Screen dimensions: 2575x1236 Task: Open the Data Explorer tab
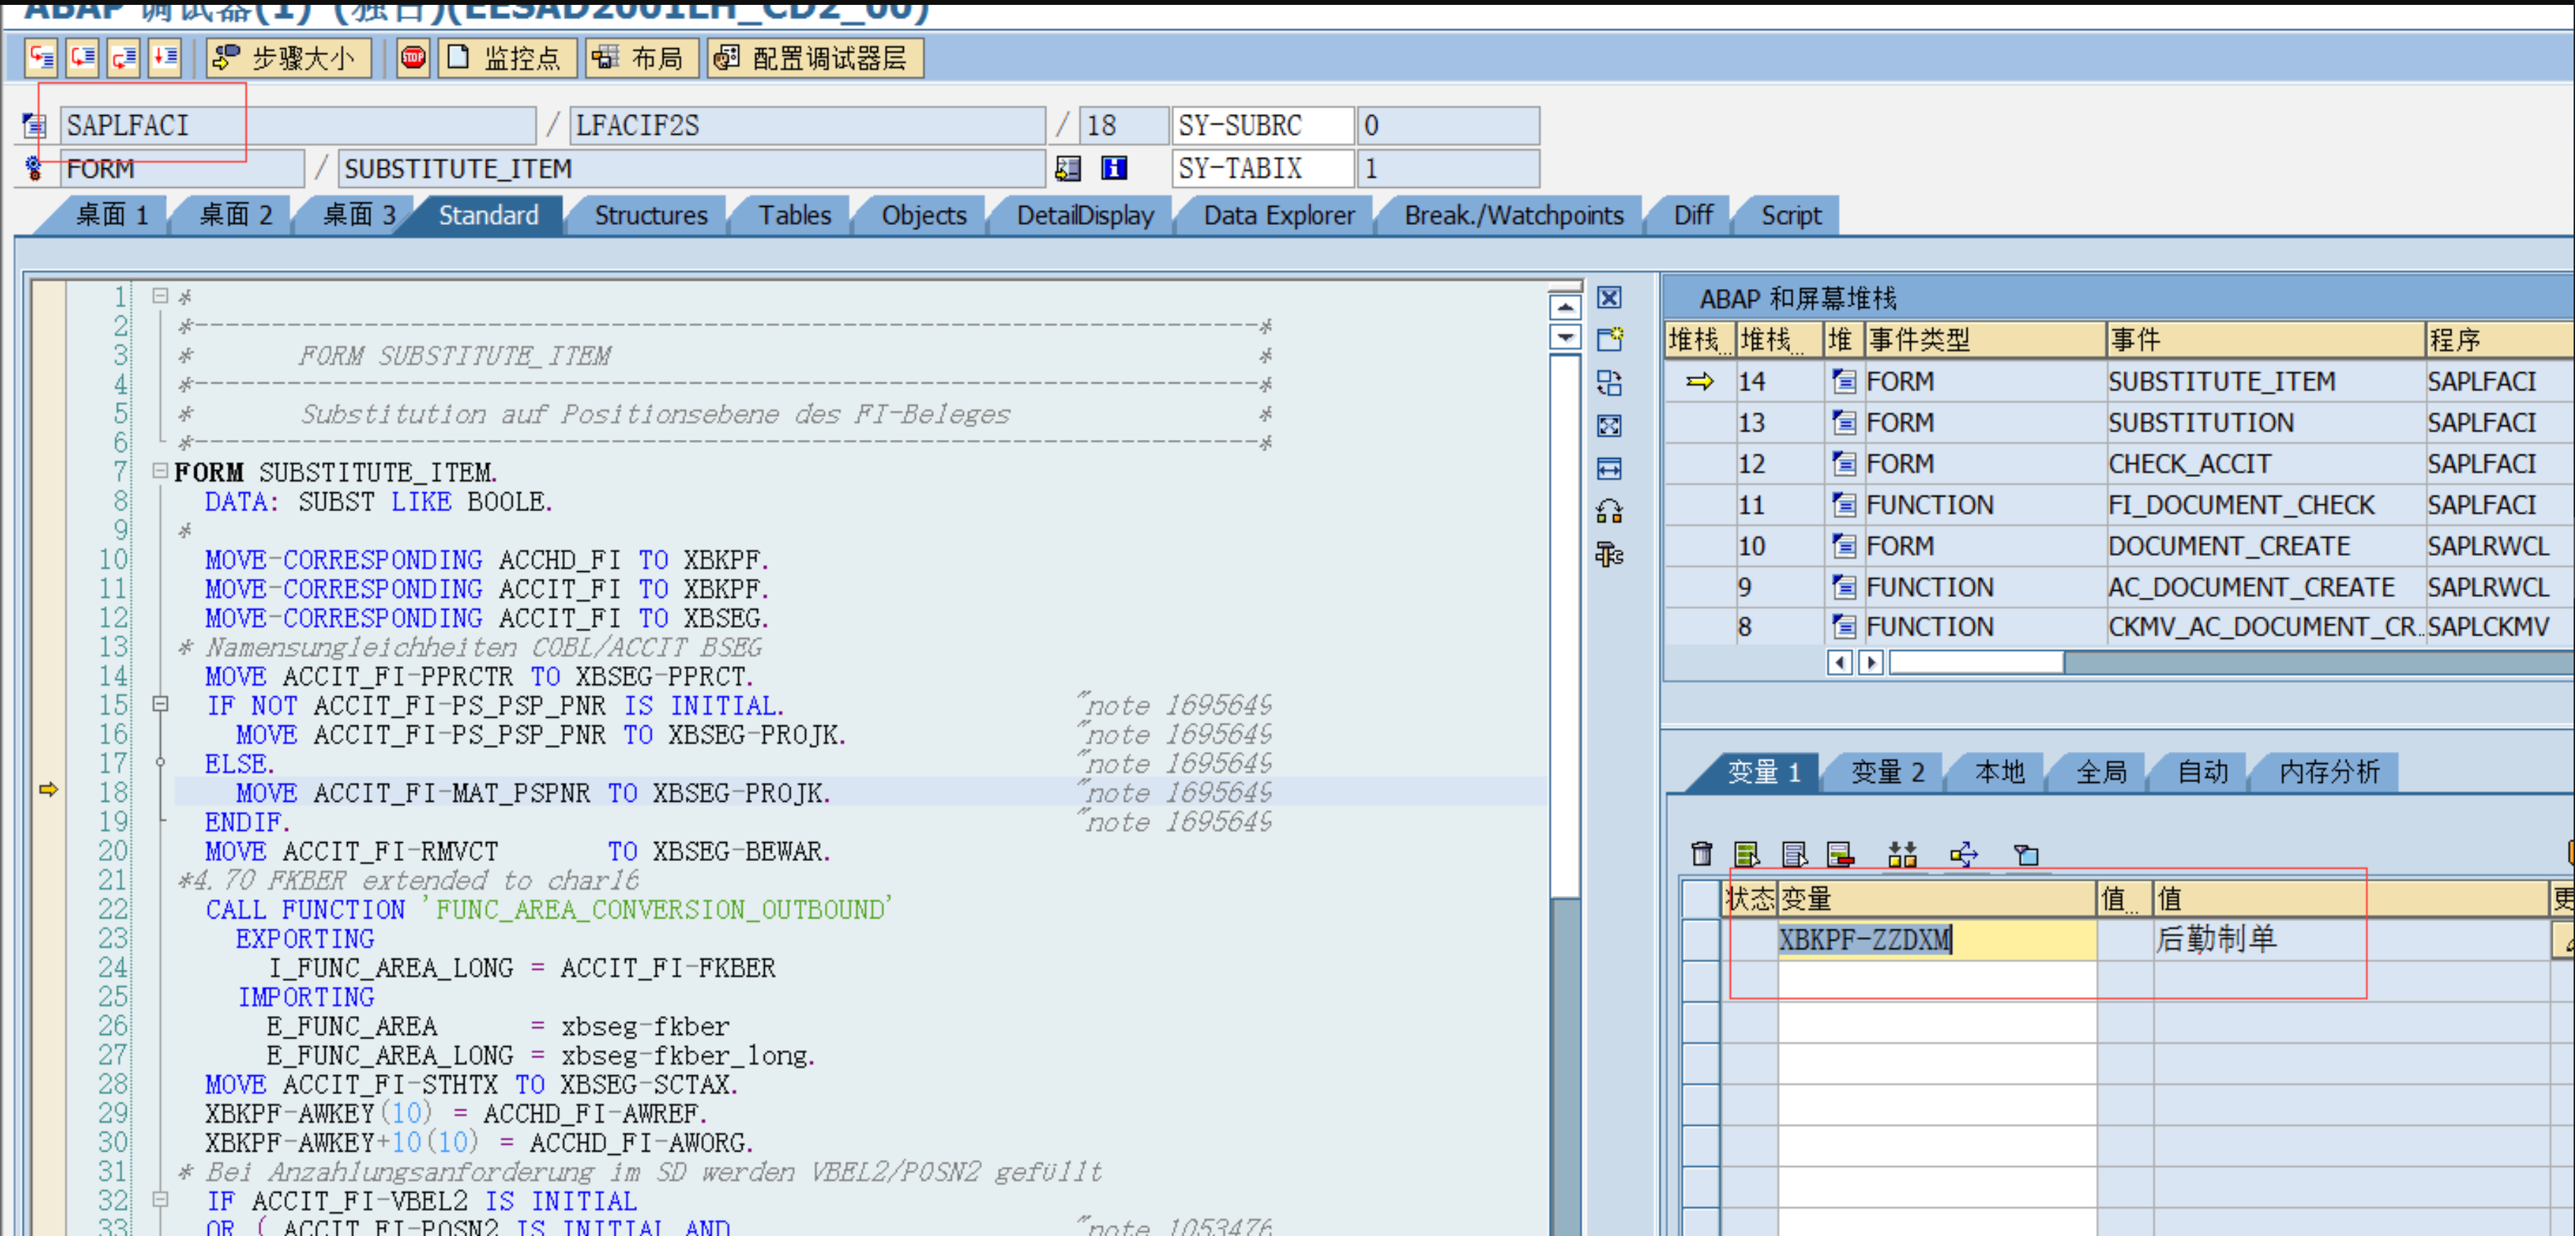[x=1279, y=215]
